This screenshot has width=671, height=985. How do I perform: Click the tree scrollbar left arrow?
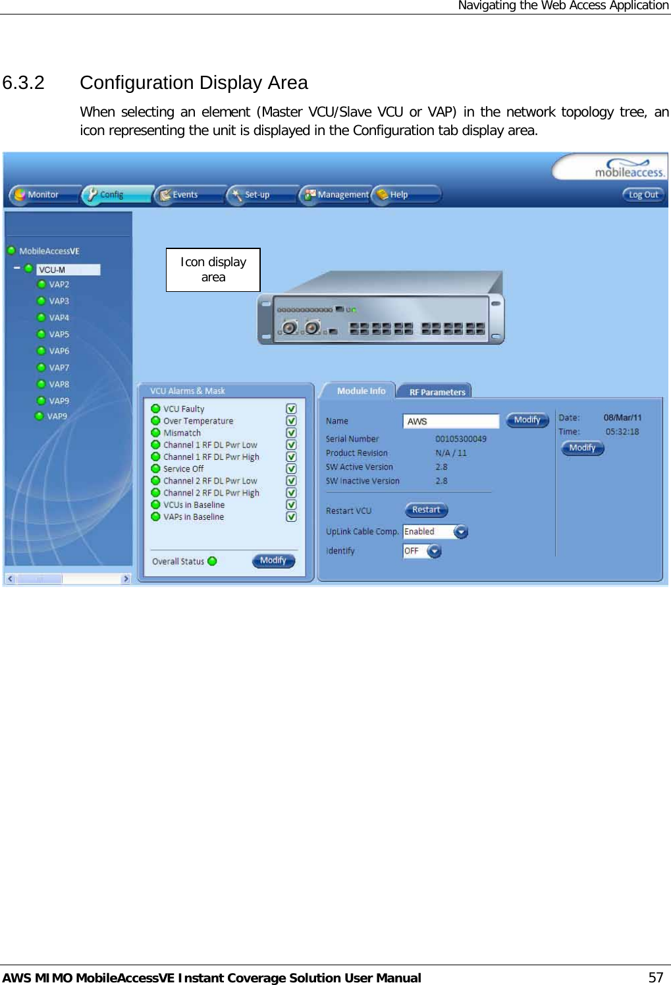(x=10, y=578)
